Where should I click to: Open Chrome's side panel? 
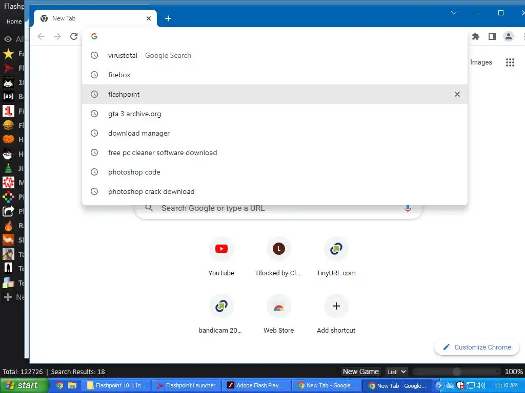[x=492, y=36]
